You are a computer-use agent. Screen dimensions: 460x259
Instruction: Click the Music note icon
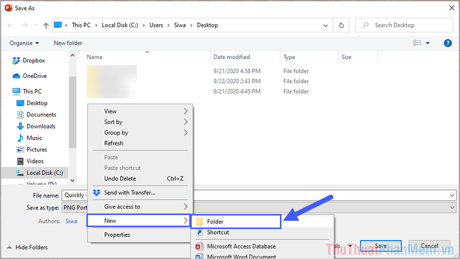(x=20, y=138)
